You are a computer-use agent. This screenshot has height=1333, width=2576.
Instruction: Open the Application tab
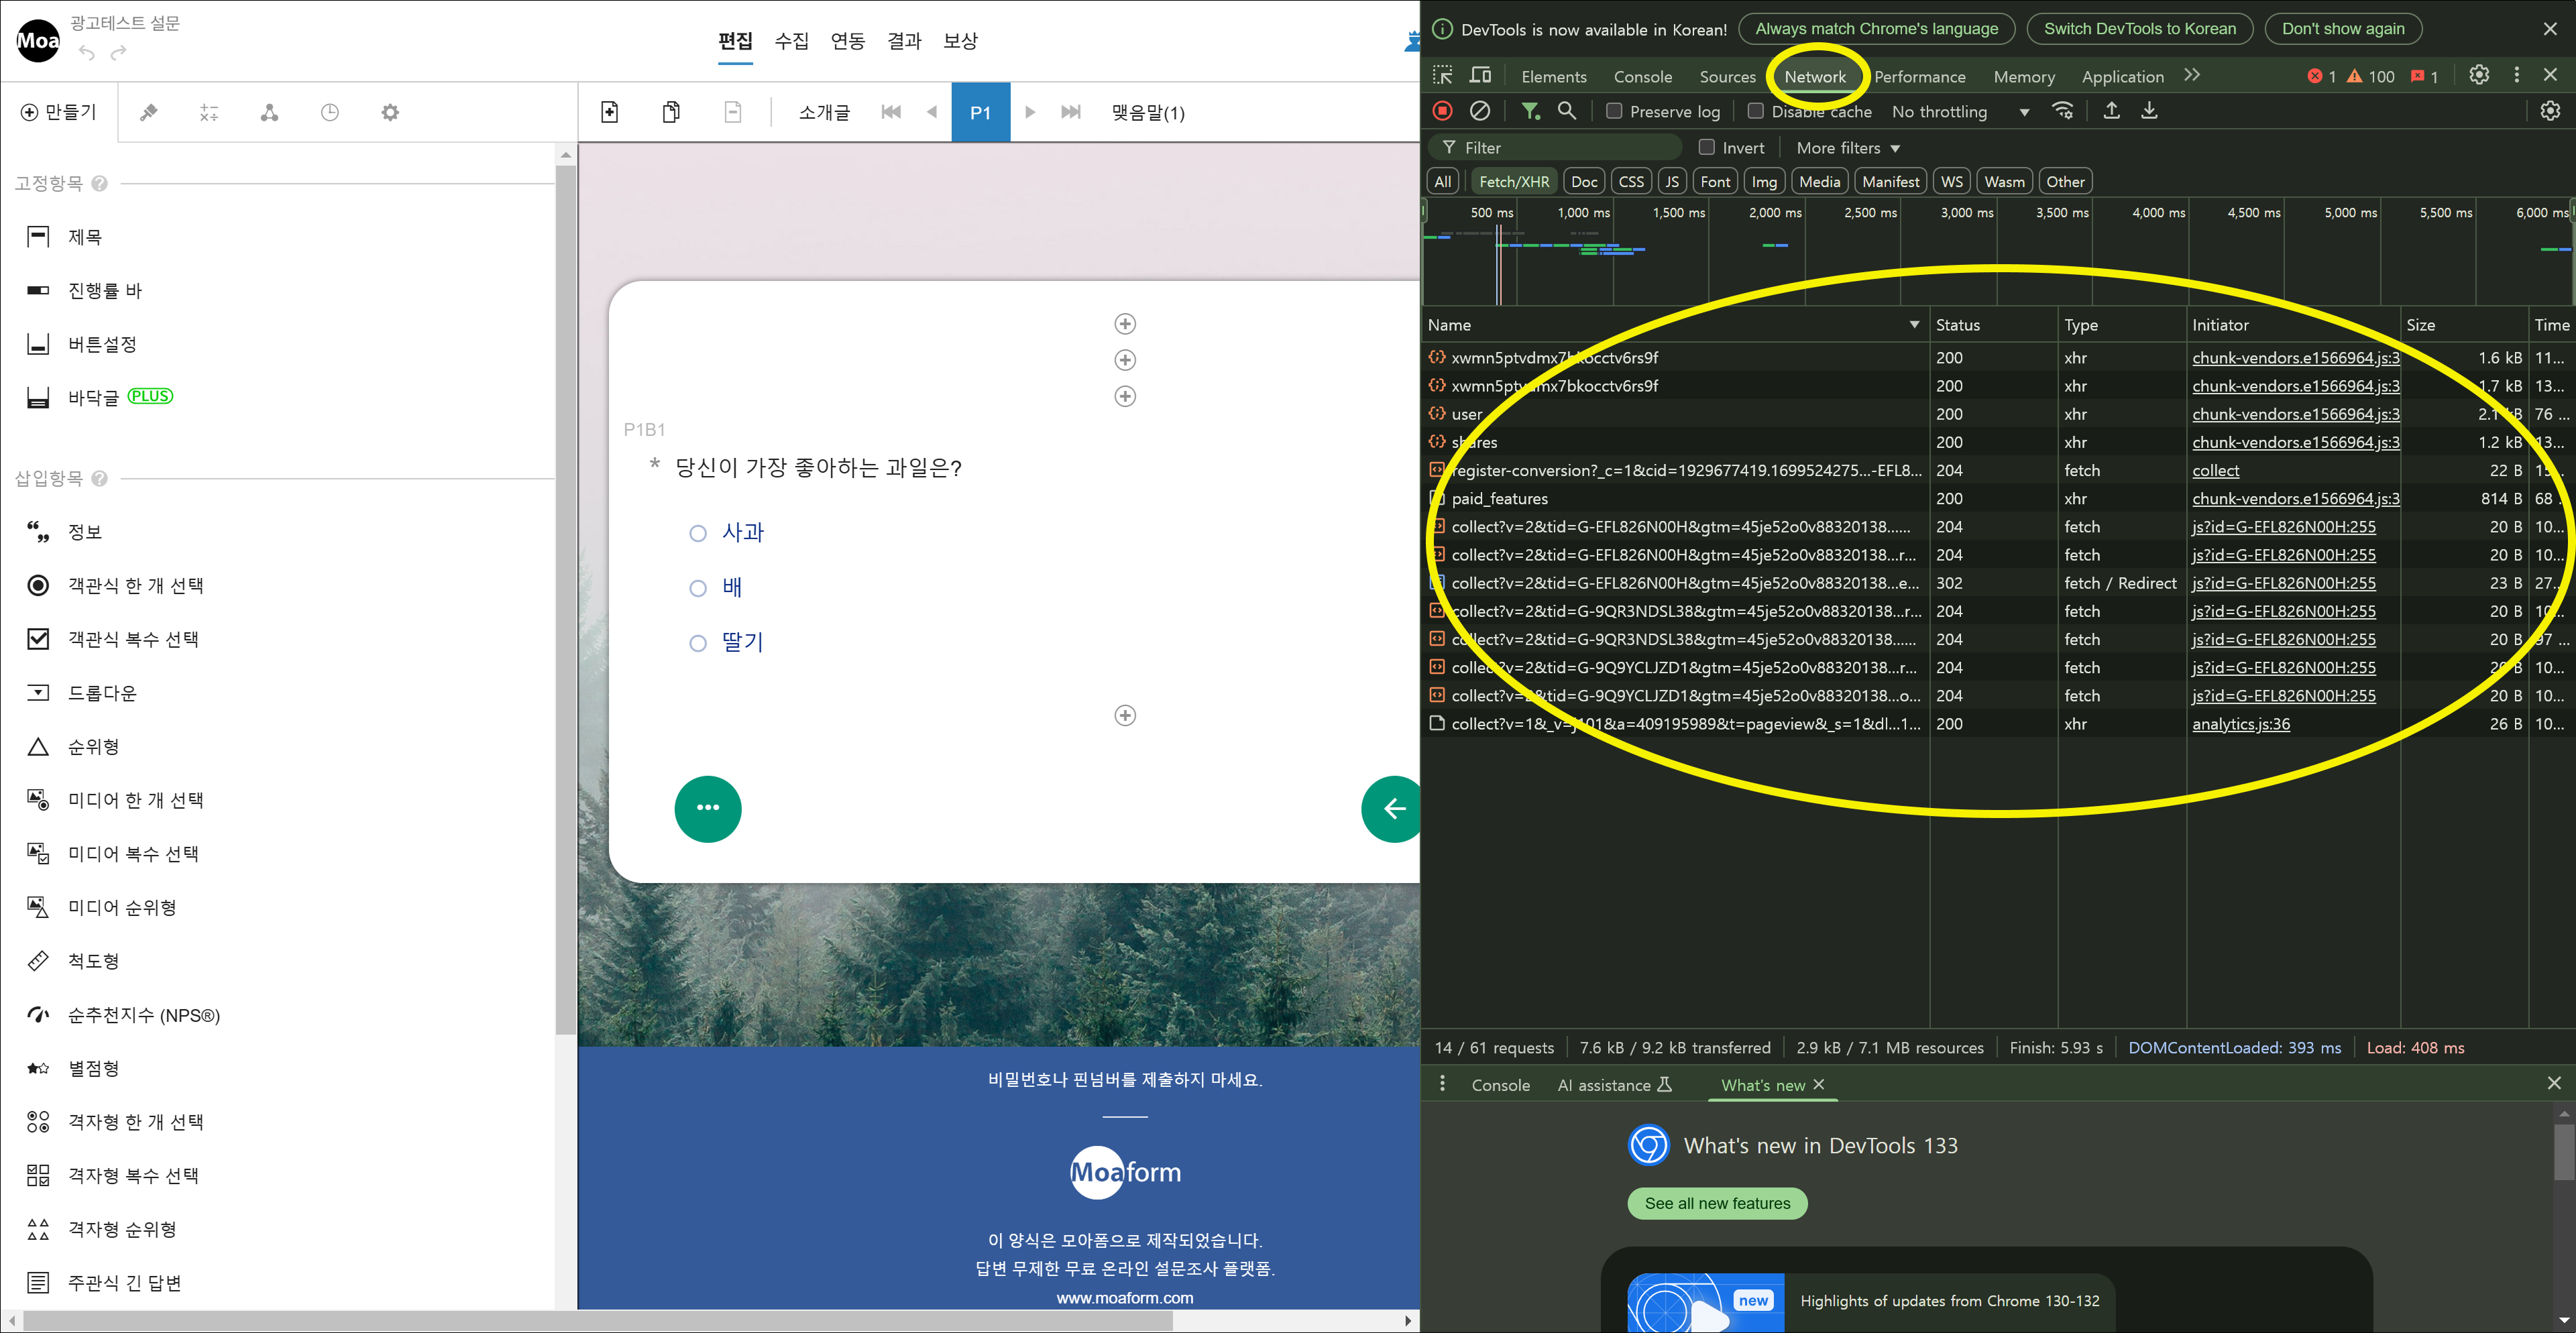[2122, 77]
